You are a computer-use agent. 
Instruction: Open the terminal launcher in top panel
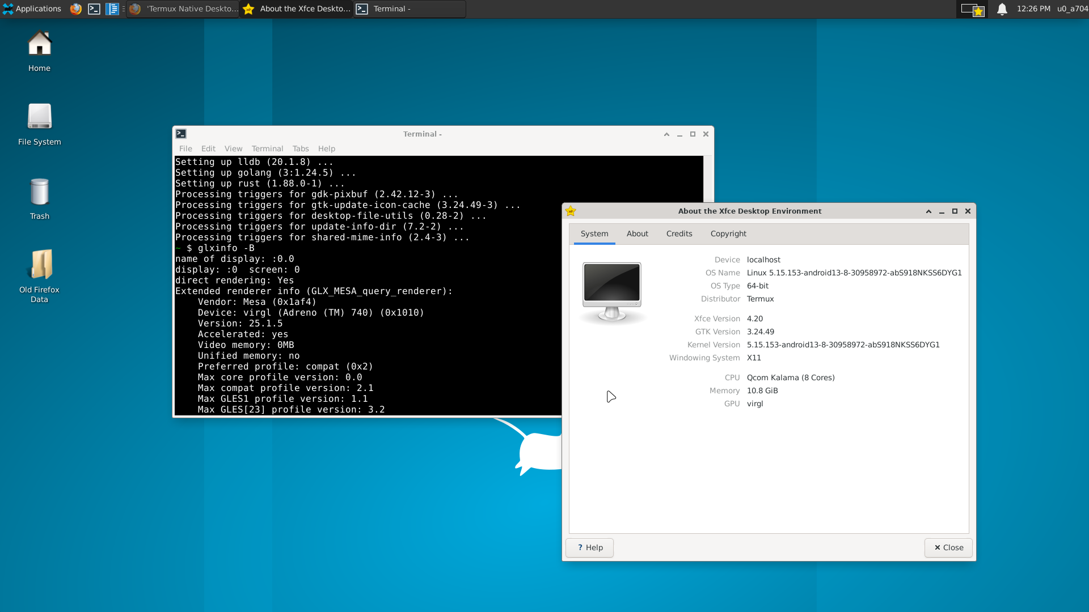pyautogui.click(x=94, y=8)
